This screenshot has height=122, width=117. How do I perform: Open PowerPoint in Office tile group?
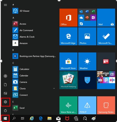coord(87,18)
